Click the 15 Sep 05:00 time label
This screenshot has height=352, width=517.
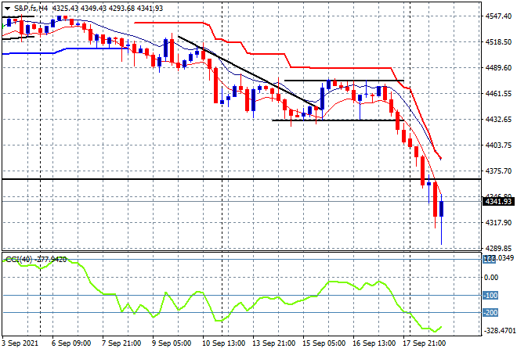324,343
